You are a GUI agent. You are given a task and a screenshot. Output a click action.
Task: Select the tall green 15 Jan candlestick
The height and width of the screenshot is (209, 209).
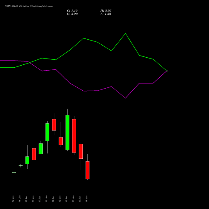pos(67,133)
